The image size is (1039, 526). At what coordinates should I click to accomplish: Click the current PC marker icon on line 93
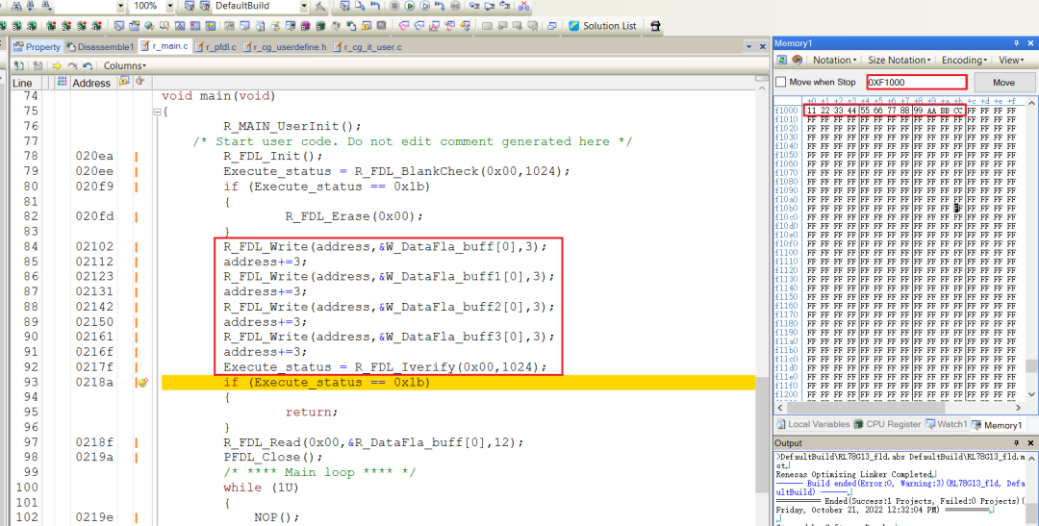[142, 383]
